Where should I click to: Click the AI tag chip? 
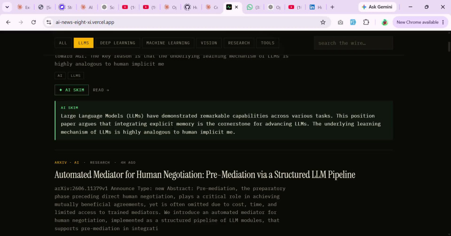tap(60, 76)
